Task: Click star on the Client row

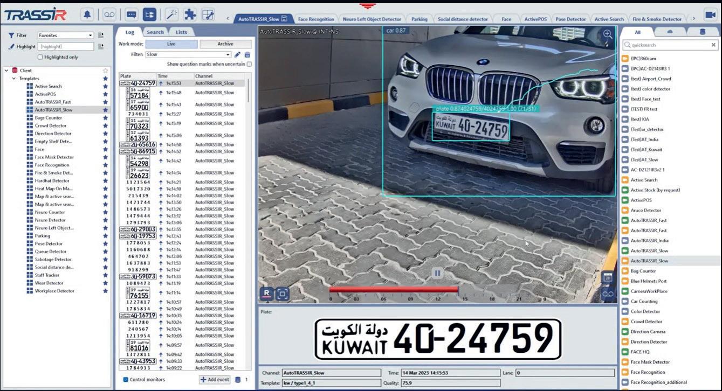Action: click(x=105, y=71)
